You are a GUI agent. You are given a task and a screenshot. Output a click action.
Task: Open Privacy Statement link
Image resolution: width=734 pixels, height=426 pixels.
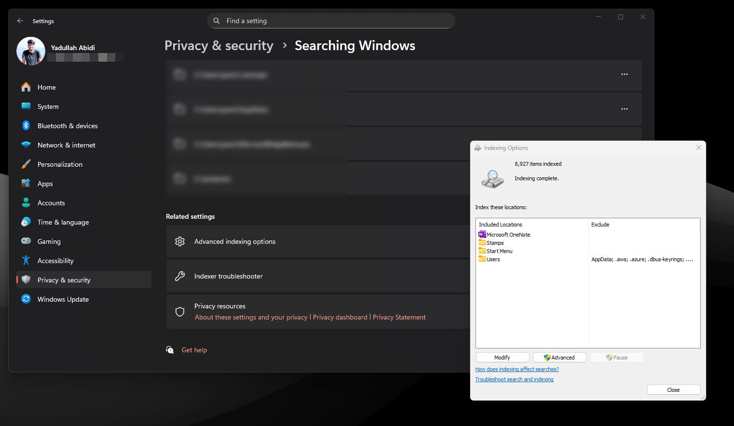coord(399,317)
